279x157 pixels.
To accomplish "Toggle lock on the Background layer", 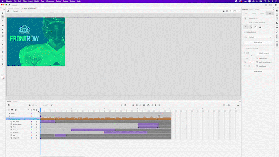I will tap(37, 138).
